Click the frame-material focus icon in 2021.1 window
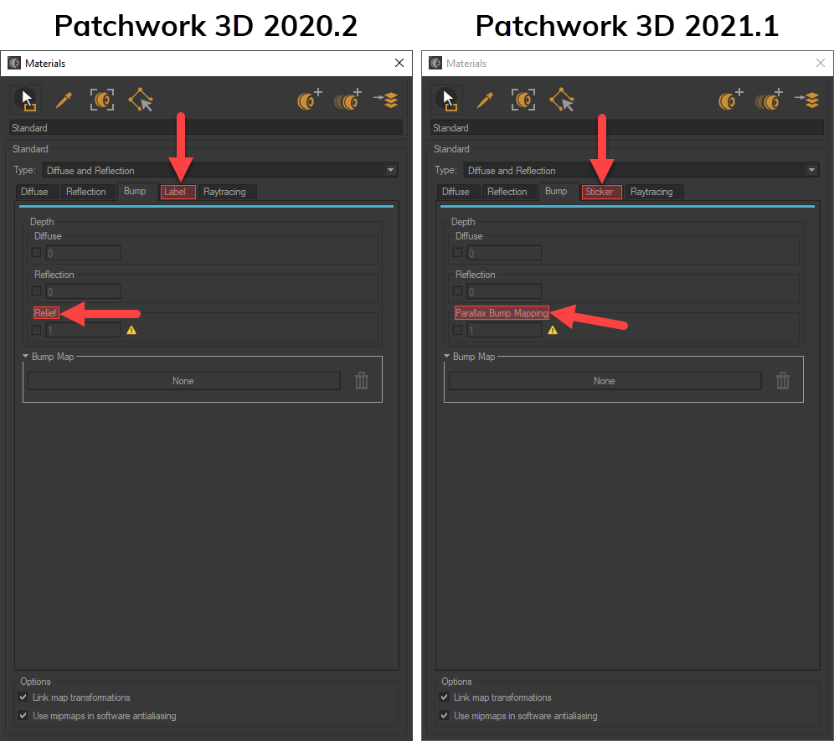The height and width of the screenshot is (741, 834). [523, 100]
